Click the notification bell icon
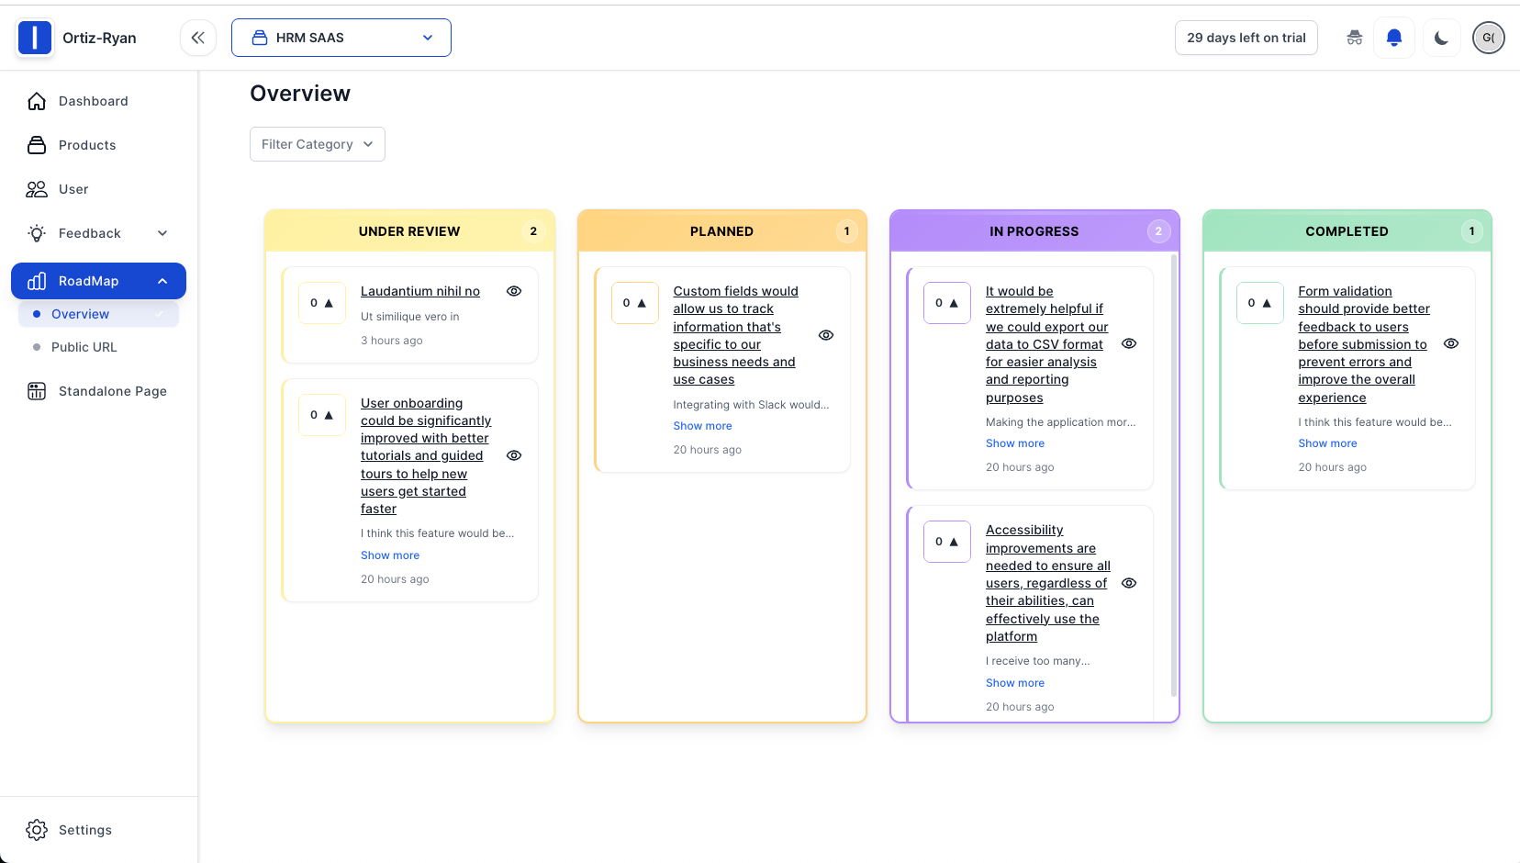The image size is (1520, 863). [x=1393, y=38]
